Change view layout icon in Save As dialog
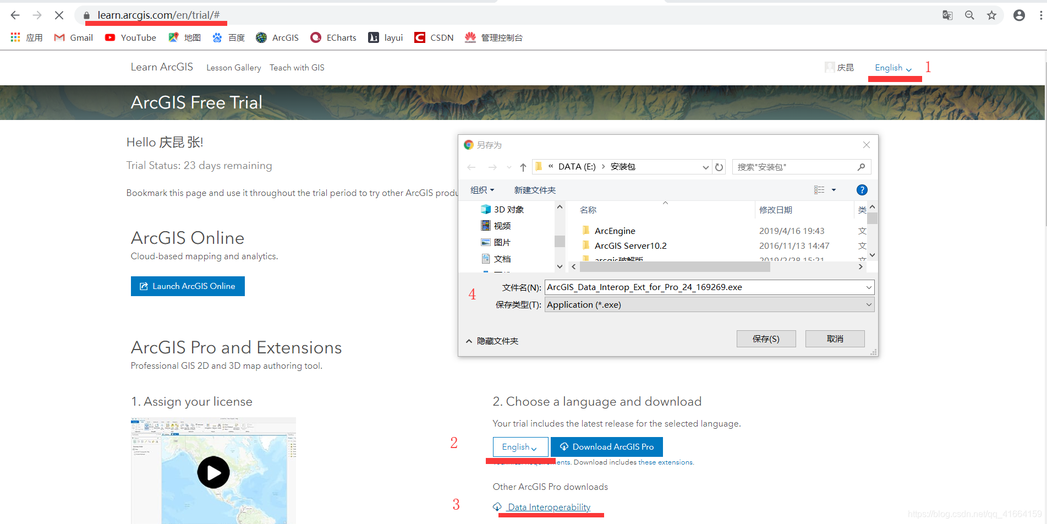 (x=819, y=190)
